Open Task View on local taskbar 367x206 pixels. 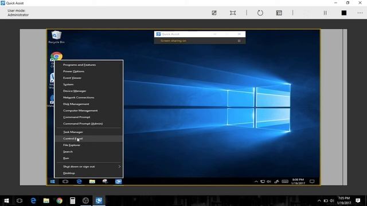19,201
